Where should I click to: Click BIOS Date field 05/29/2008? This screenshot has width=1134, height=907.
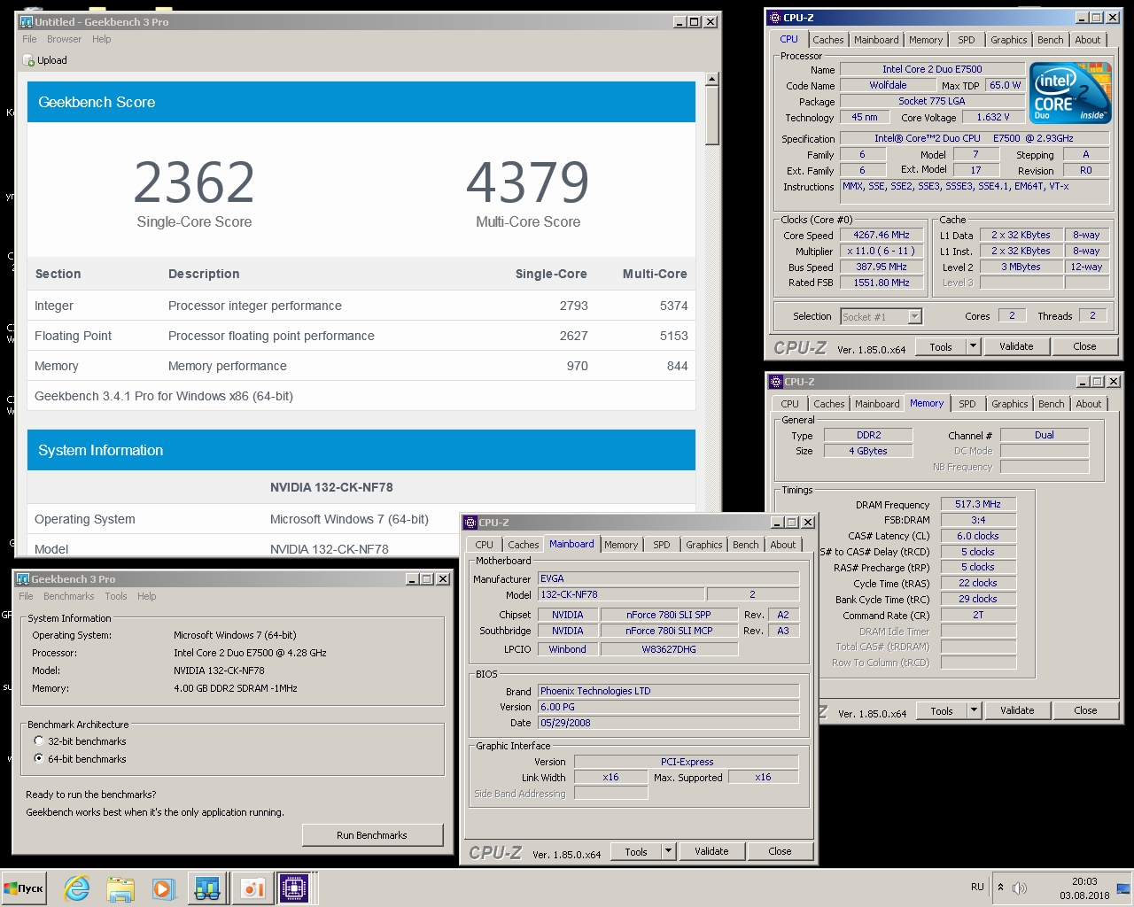(x=669, y=723)
